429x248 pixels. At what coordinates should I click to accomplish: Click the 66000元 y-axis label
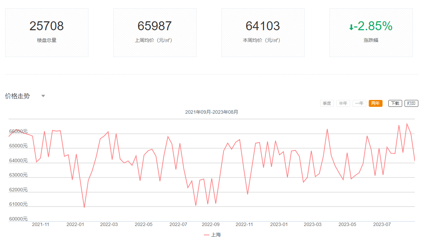click(18, 131)
